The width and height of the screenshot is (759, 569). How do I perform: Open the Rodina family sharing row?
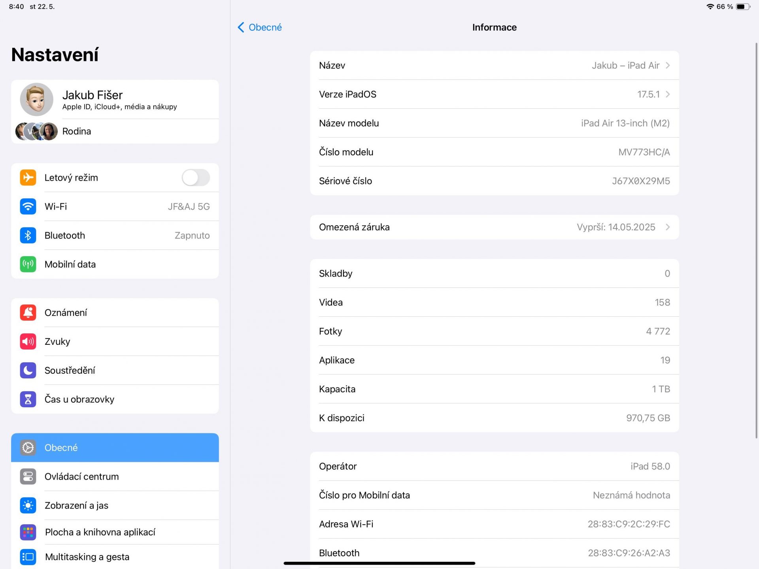point(115,131)
